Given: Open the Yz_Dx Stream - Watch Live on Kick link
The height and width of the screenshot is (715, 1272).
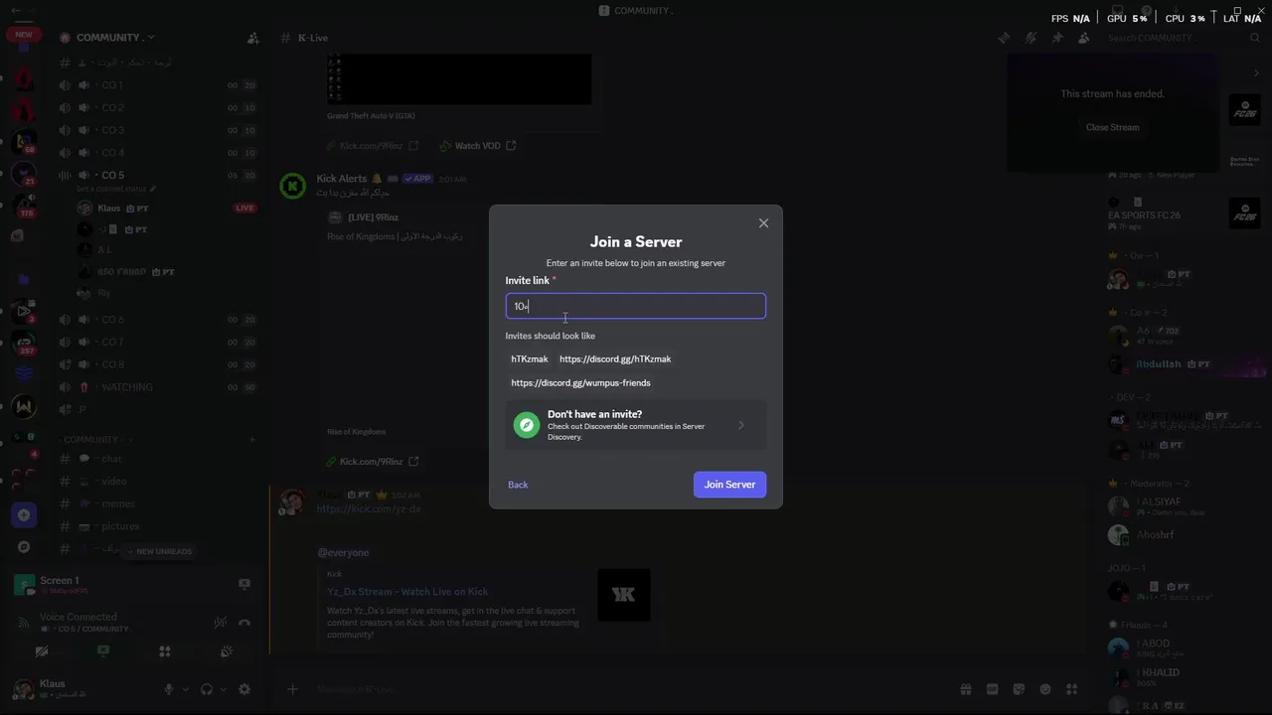Looking at the screenshot, I should tap(407, 592).
